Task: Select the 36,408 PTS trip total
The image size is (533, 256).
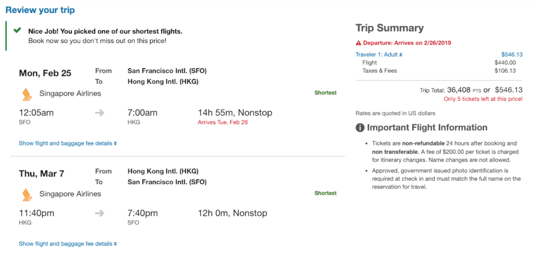Action: coord(464,90)
